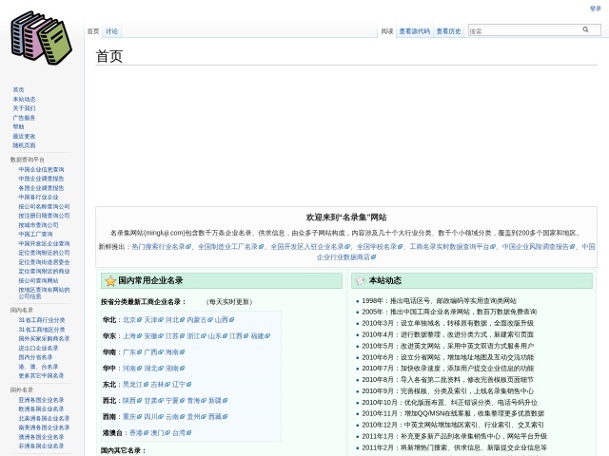Image resolution: width=609 pixels, height=456 pixels.
Task: Open 31省工商行业分类 sidebar link
Action: (42, 320)
